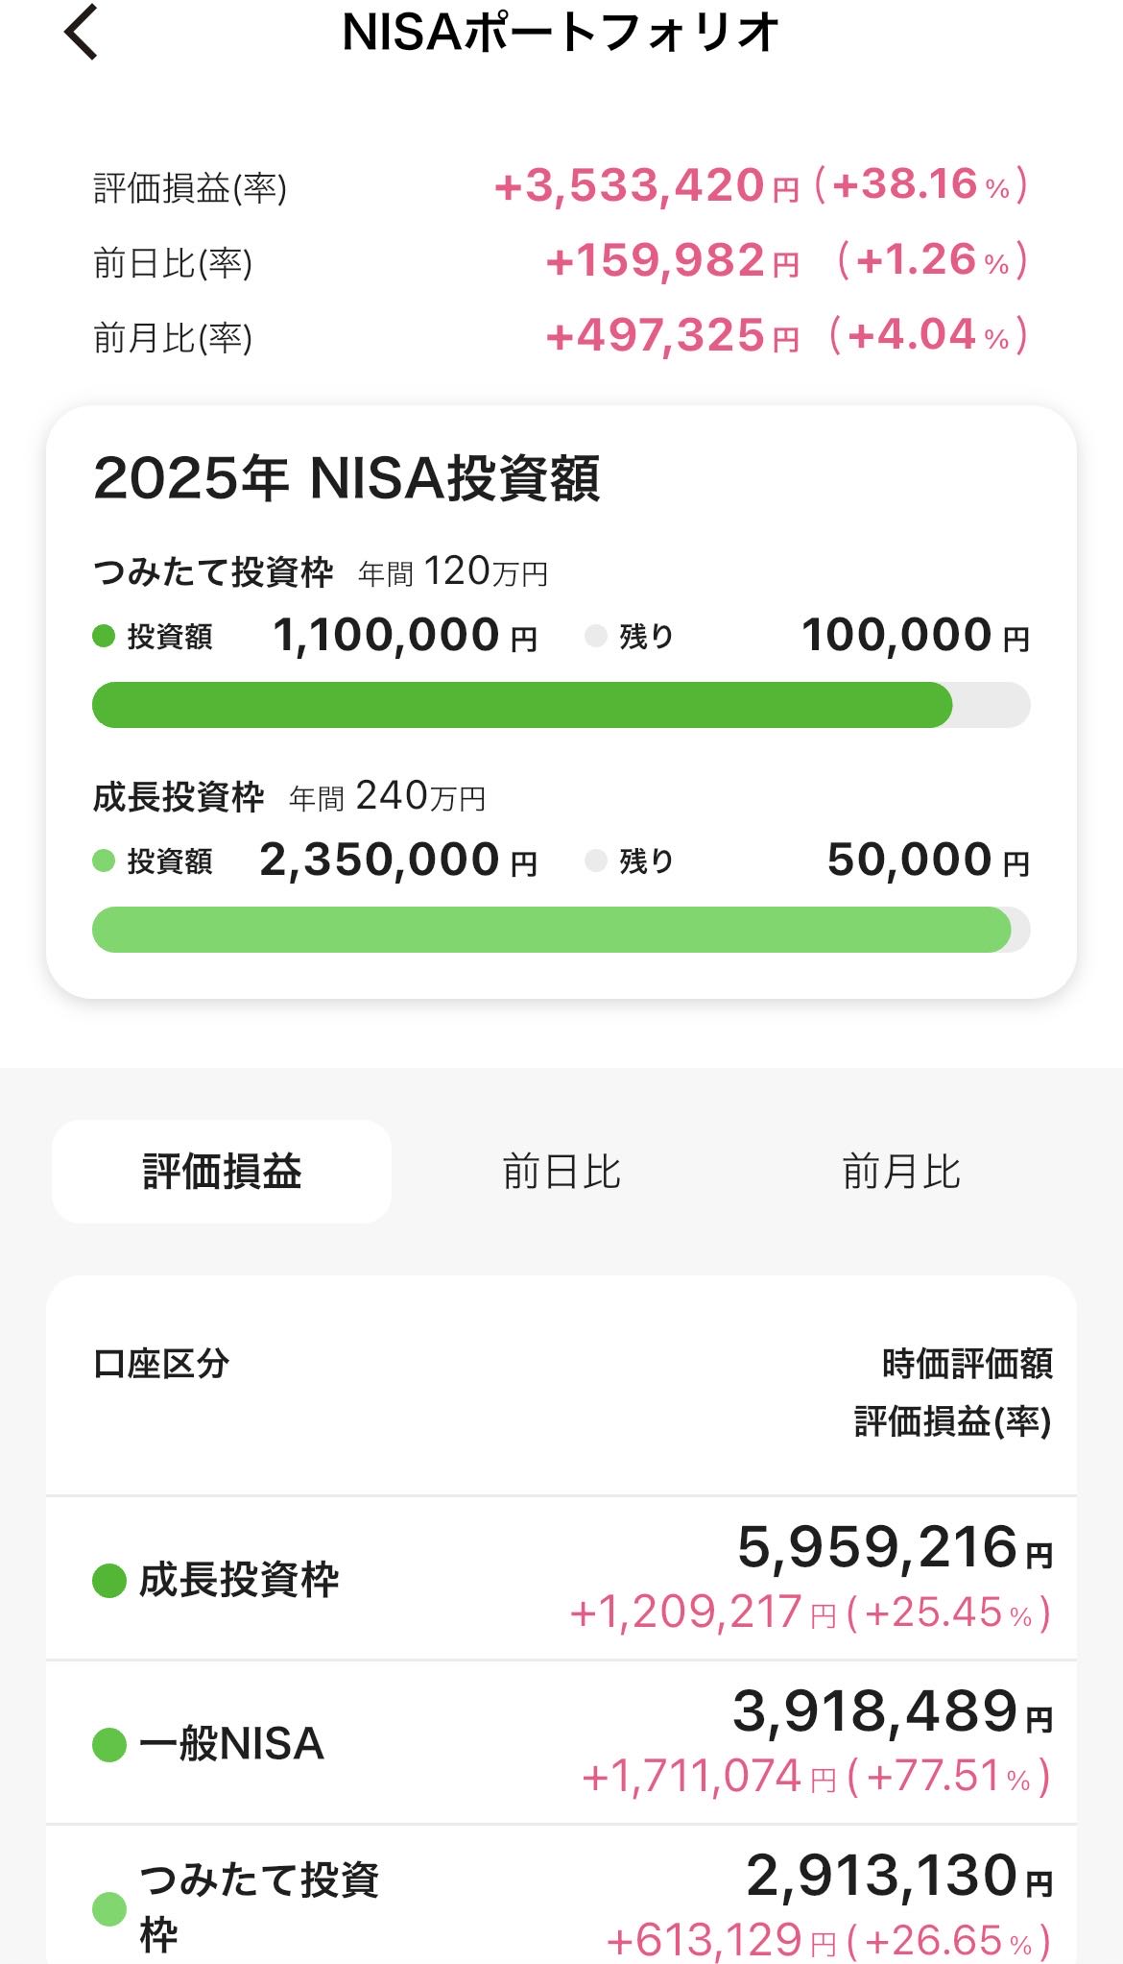The image size is (1123, 1964).
Task: Click green dot beside つみたて投資枠 投資額
Action: (x=104, y=636)
